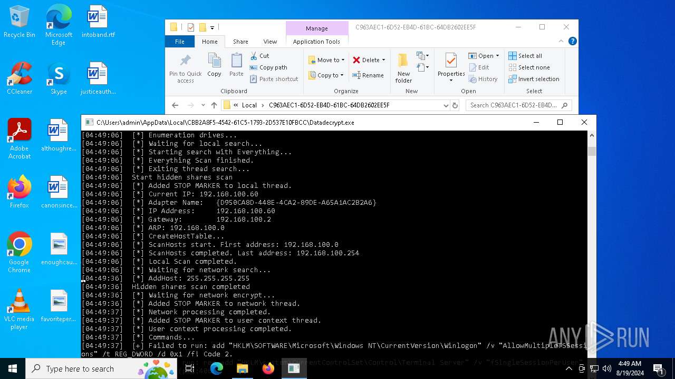675x379 pixels.
Task: Select the Manage contextual tab
Action: pyautogui.click(x=316, y=28)
